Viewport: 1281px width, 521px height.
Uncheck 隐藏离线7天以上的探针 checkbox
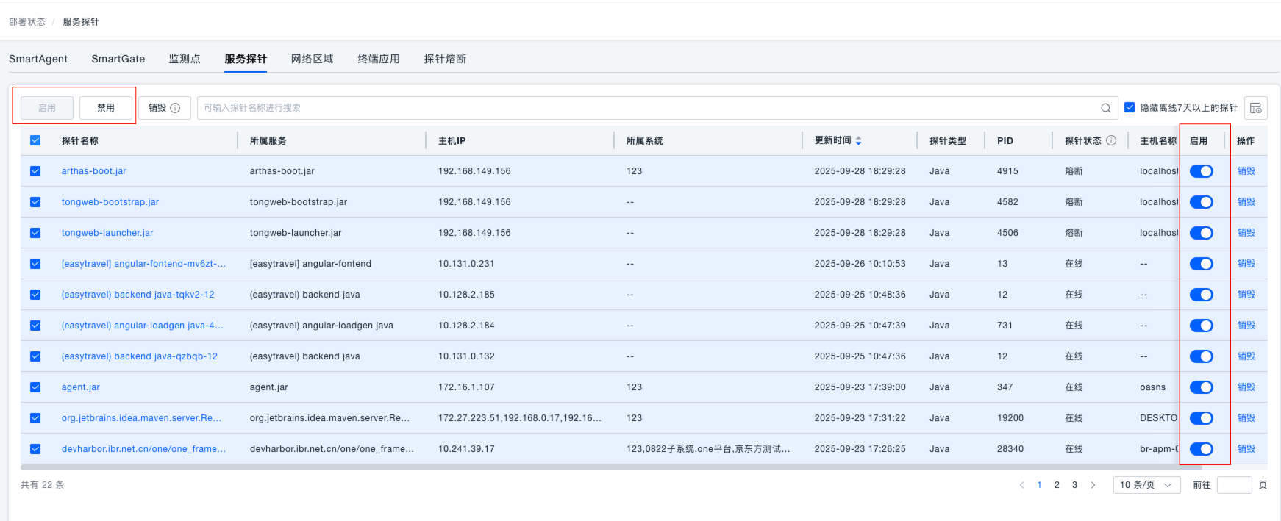(1130, 107)
